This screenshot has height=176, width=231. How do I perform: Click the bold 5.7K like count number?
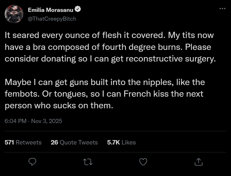pyautogui.click(x=113, y=142)
